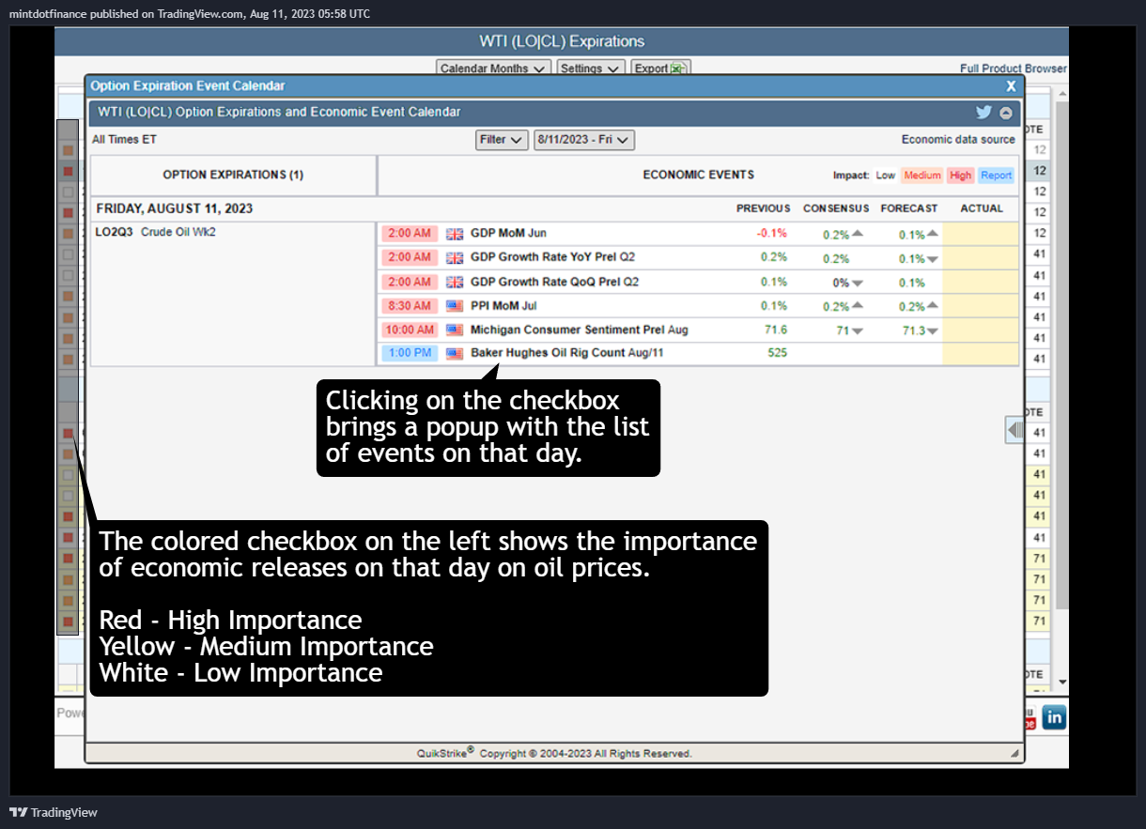Open the Baker Hughes Oil Rig Count event
Image resolution: width=1146 pixels, height=829 pixels.
pyautogui.click(x=568, y=354)
